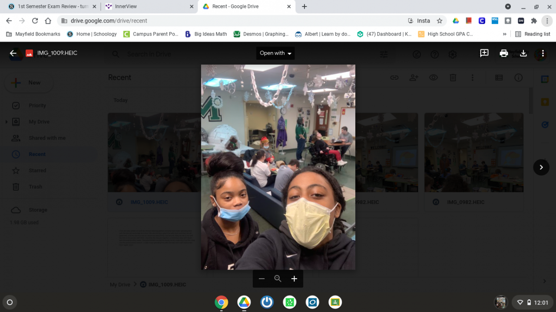
Task: Open Priority in Drive sidebar
Action: (x=37, y=106)
